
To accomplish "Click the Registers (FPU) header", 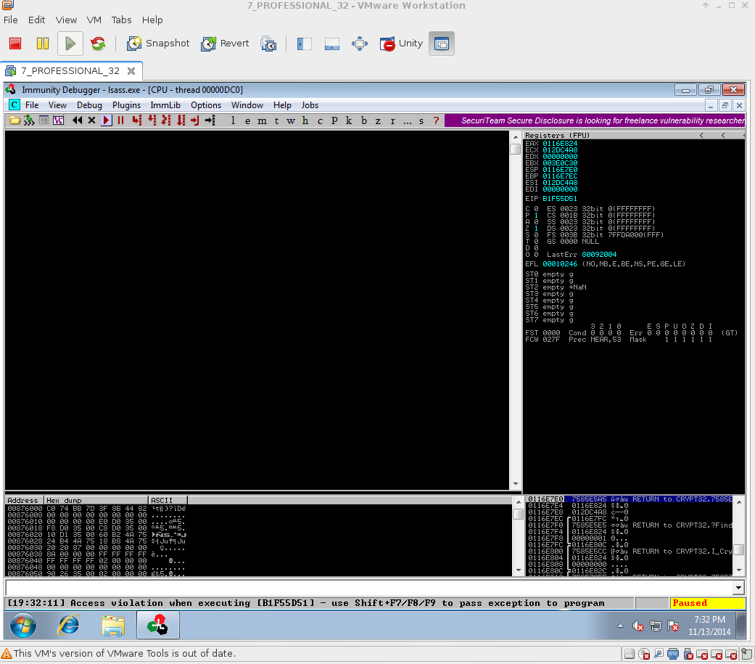I will coord(557,136).
